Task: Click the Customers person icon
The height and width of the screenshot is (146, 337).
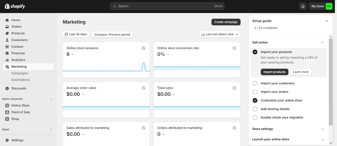Action: click(x=7, y=40)
